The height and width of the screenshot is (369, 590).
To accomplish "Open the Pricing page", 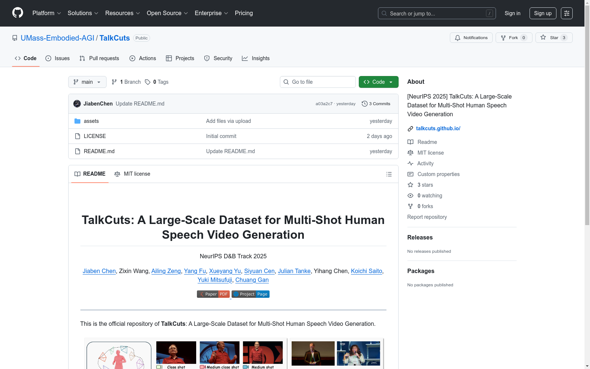I will coord(244,13).
